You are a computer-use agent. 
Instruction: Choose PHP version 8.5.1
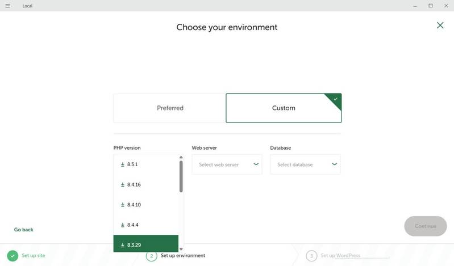click(146, 164)
